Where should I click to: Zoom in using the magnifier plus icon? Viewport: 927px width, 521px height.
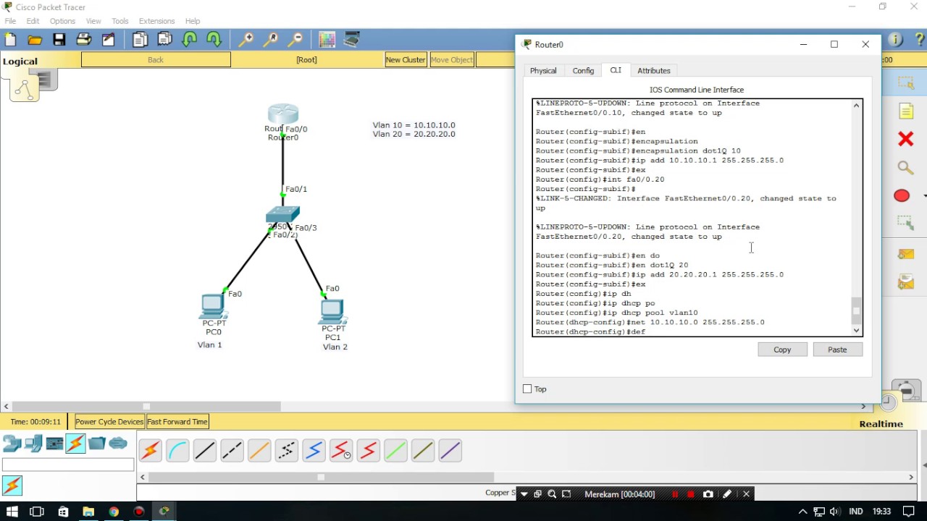[246, 40]
